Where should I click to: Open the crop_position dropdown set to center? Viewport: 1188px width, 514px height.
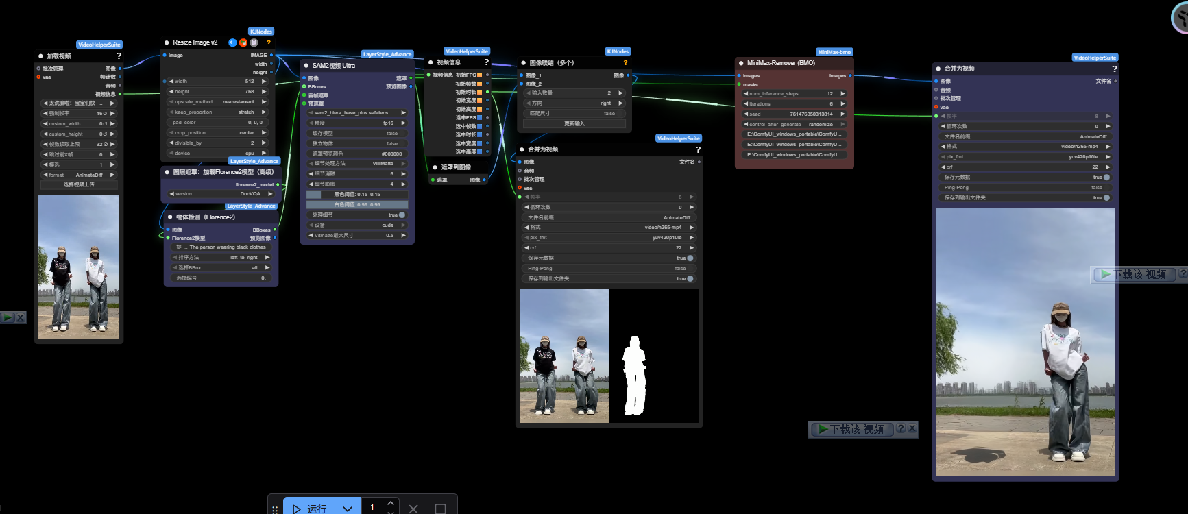(217, 133)
